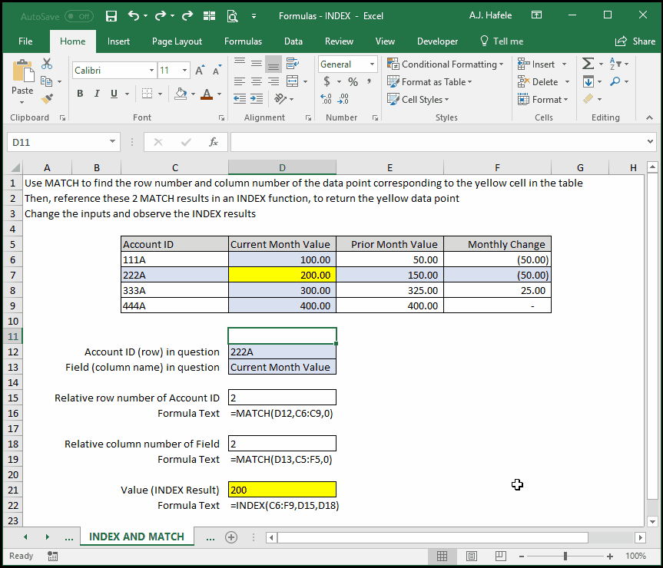Viewport: 663px width, 568px height.
Task: Switch to the Page Layout tab
Action: point(177,41)
